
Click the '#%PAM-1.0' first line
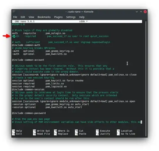(x=18, y=24)
